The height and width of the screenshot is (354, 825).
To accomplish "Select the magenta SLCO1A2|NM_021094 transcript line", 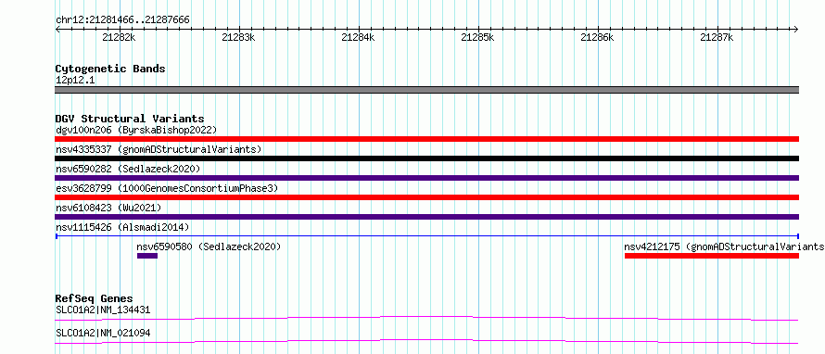I will coord(427,341).
